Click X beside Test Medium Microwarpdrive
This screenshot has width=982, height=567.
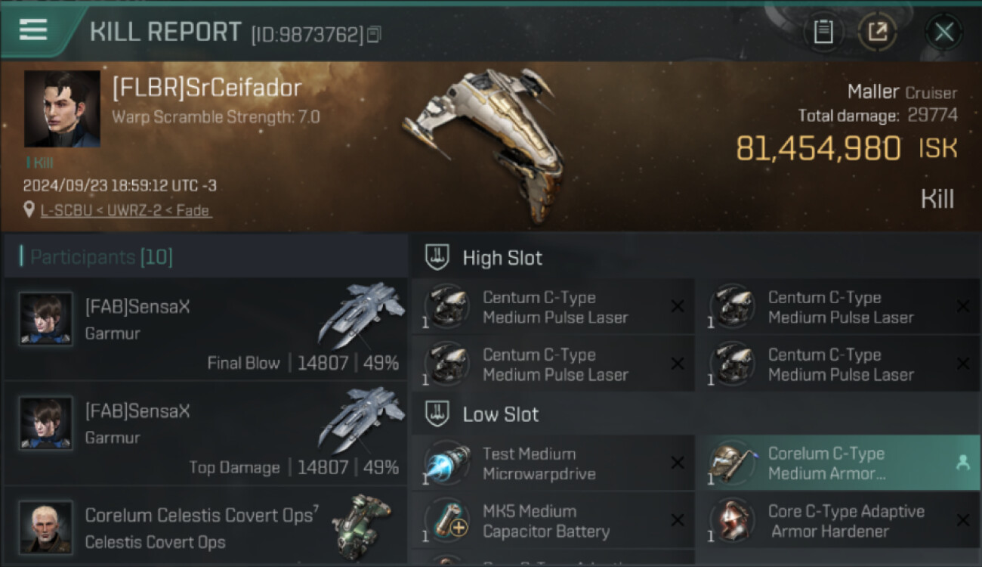click(678, 463)
